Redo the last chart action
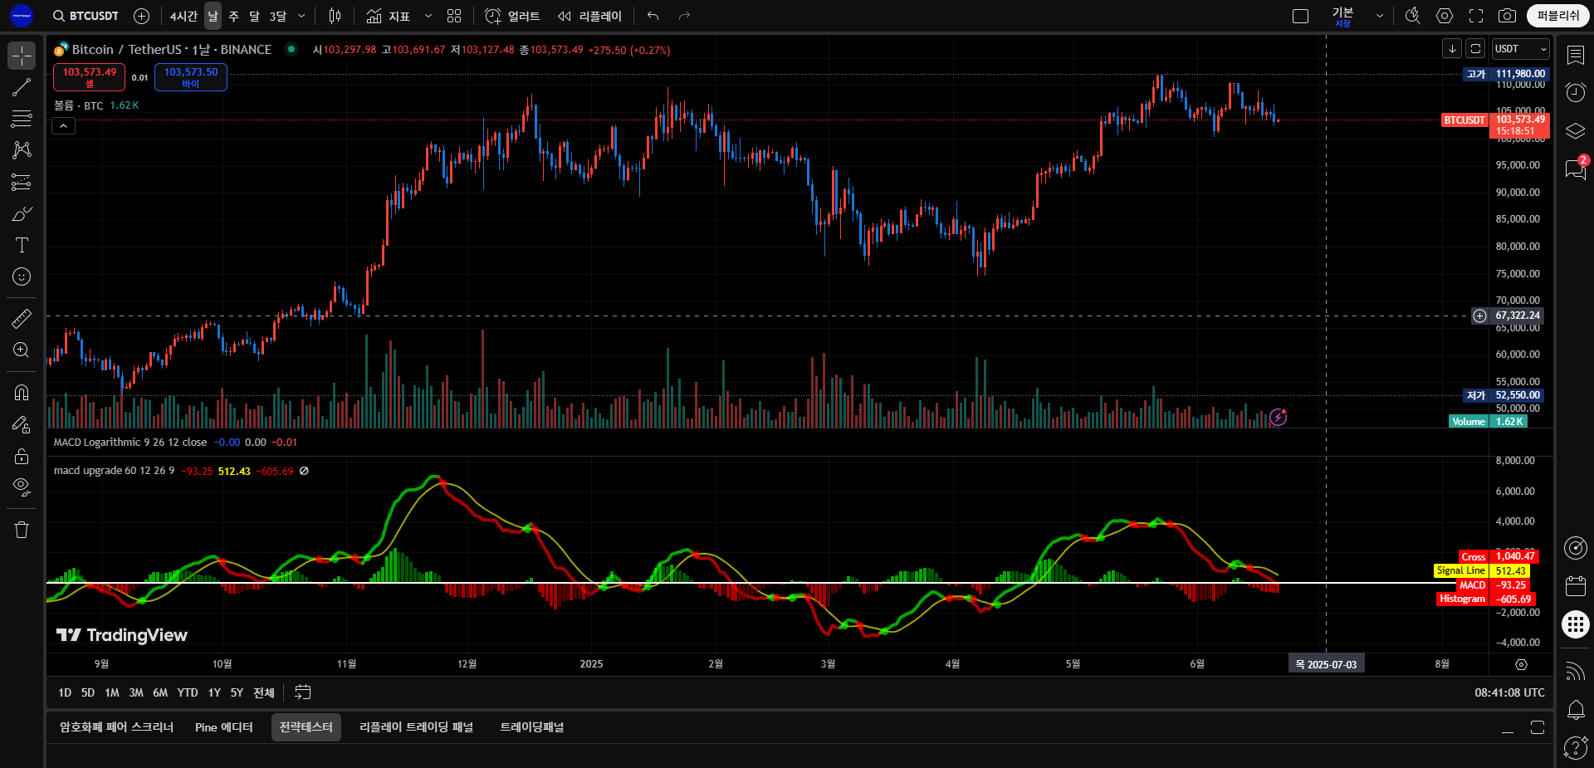1594x768 pixels. [x=684, y=16]
